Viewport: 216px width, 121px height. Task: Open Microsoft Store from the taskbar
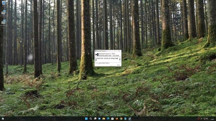pyautogui.click(x=112, y=119)
